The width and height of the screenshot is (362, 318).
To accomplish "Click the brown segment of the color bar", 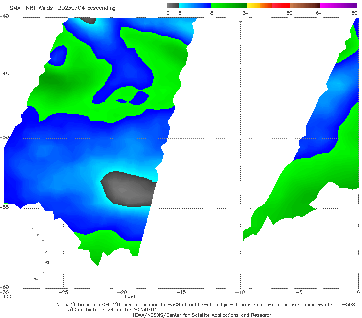I will click(x=305, y=6).
